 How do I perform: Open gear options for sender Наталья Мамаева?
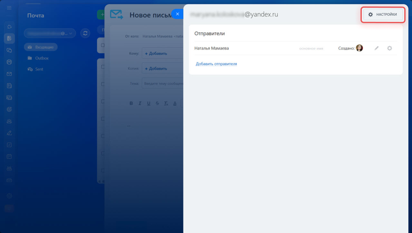coord(389,48)
